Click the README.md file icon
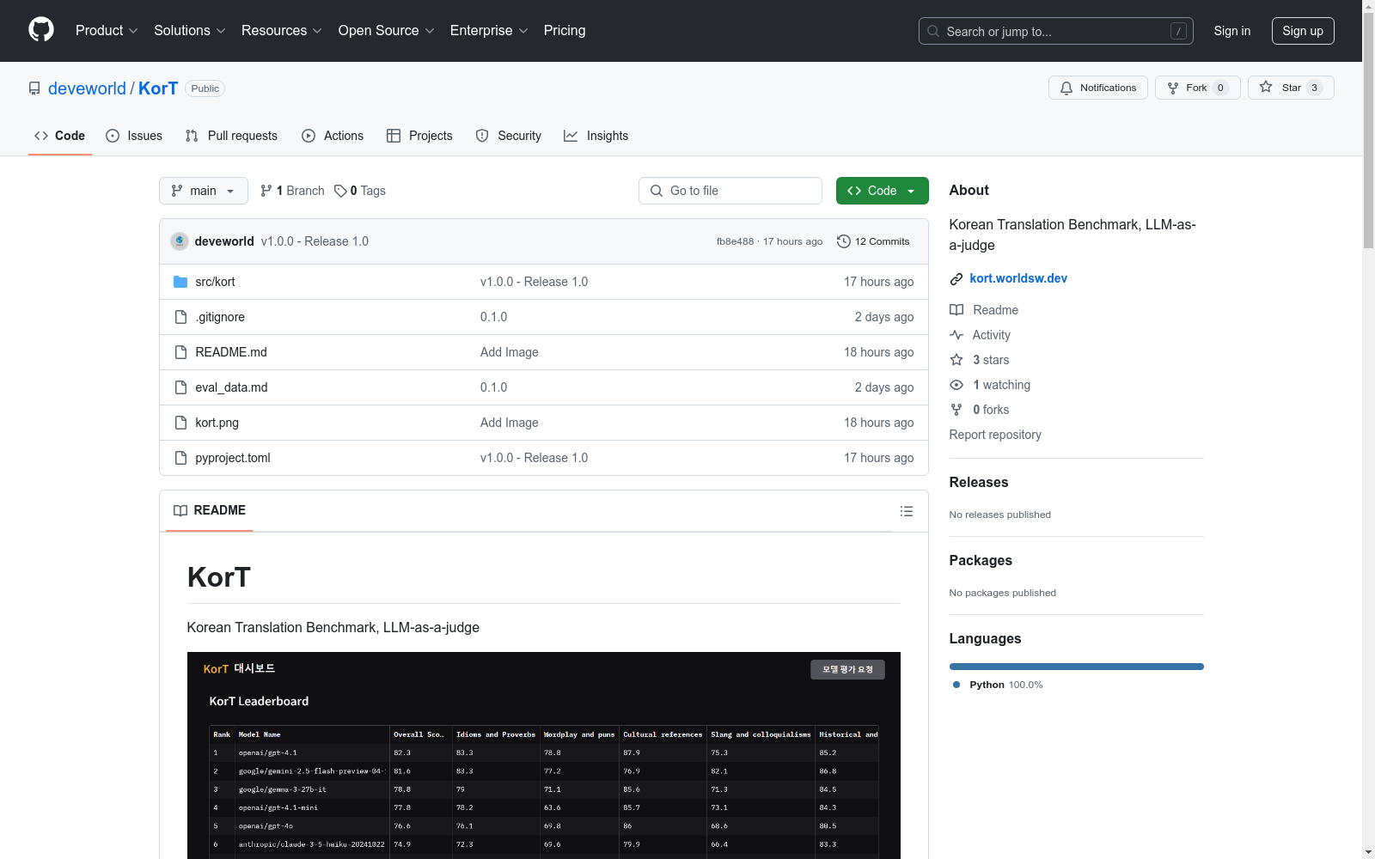The image size is (1375, 859). click(180, 352)
